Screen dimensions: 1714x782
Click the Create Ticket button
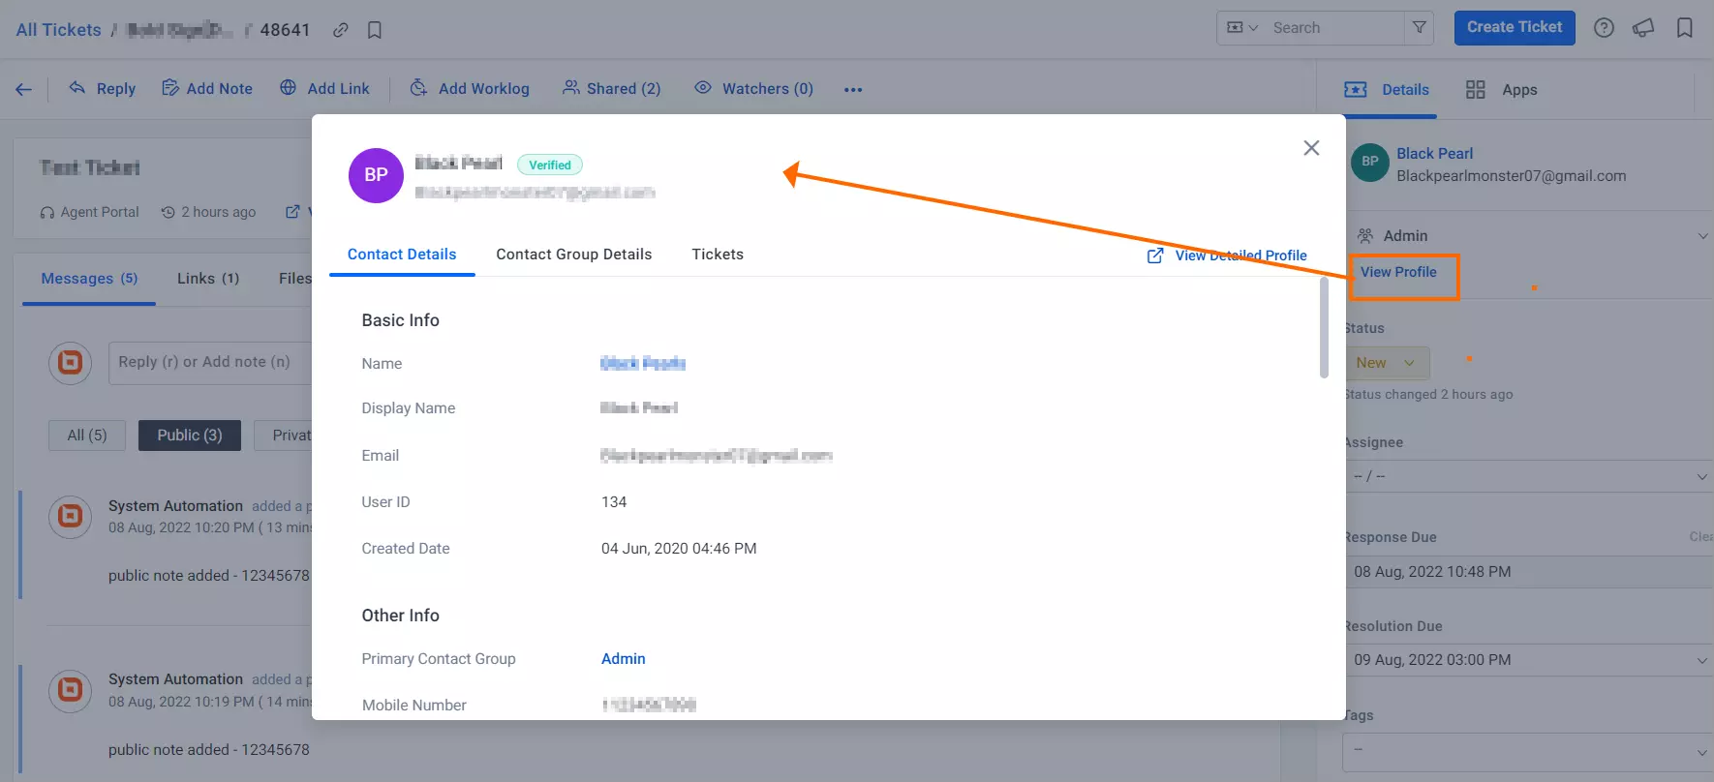(x=1515, y=27)
